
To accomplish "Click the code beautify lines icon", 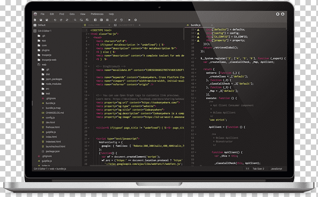I will tap(107, 20).
